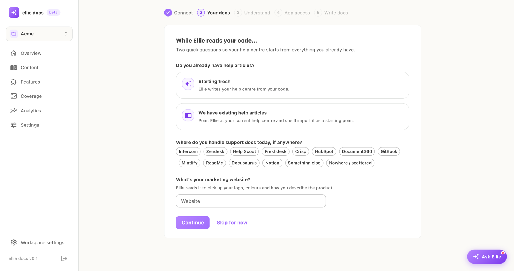The image size is (514, 271).
Task: Choose the Starting fresh option
Action: [292, 85]
